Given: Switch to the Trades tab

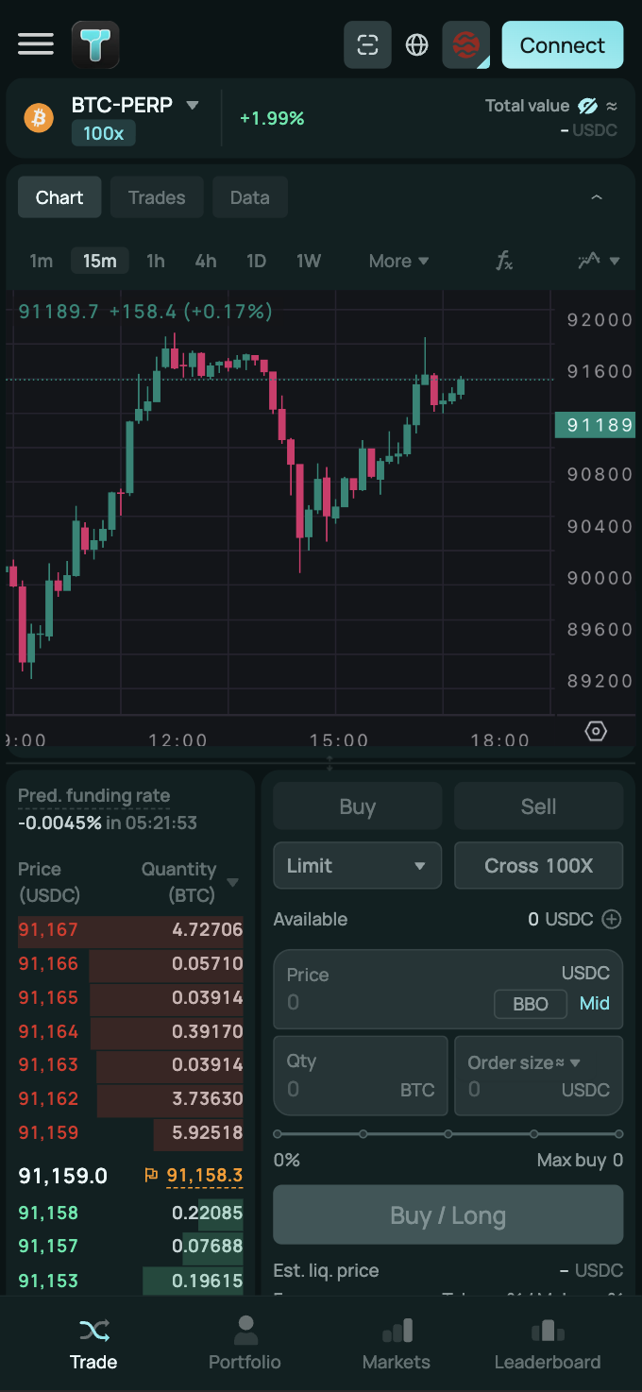Looking at the screenshot, I should pos(157,197).
